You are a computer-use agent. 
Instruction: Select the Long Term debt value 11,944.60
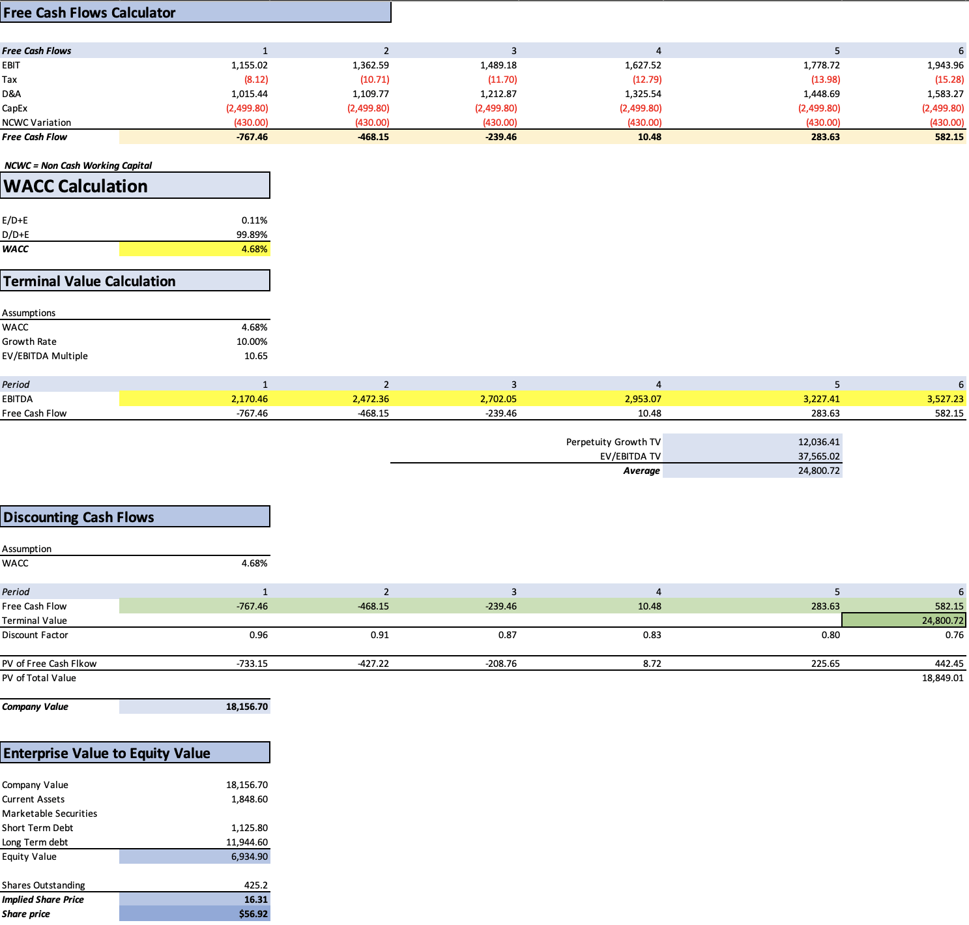pos(247,842)
